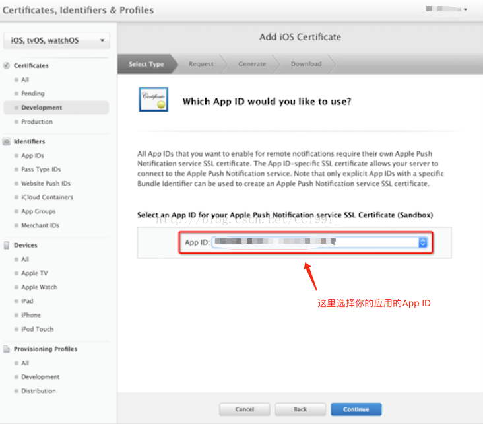The height and width of the screenshot is (424, 483).
Task: Click the Provisioning Profiles section header
Action: pos(46,349)
